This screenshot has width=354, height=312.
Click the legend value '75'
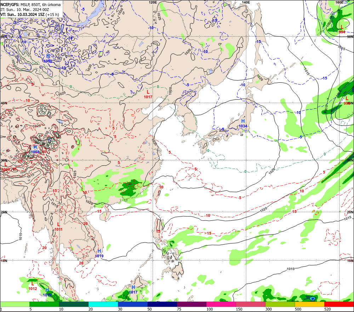[x=179, y=309]
